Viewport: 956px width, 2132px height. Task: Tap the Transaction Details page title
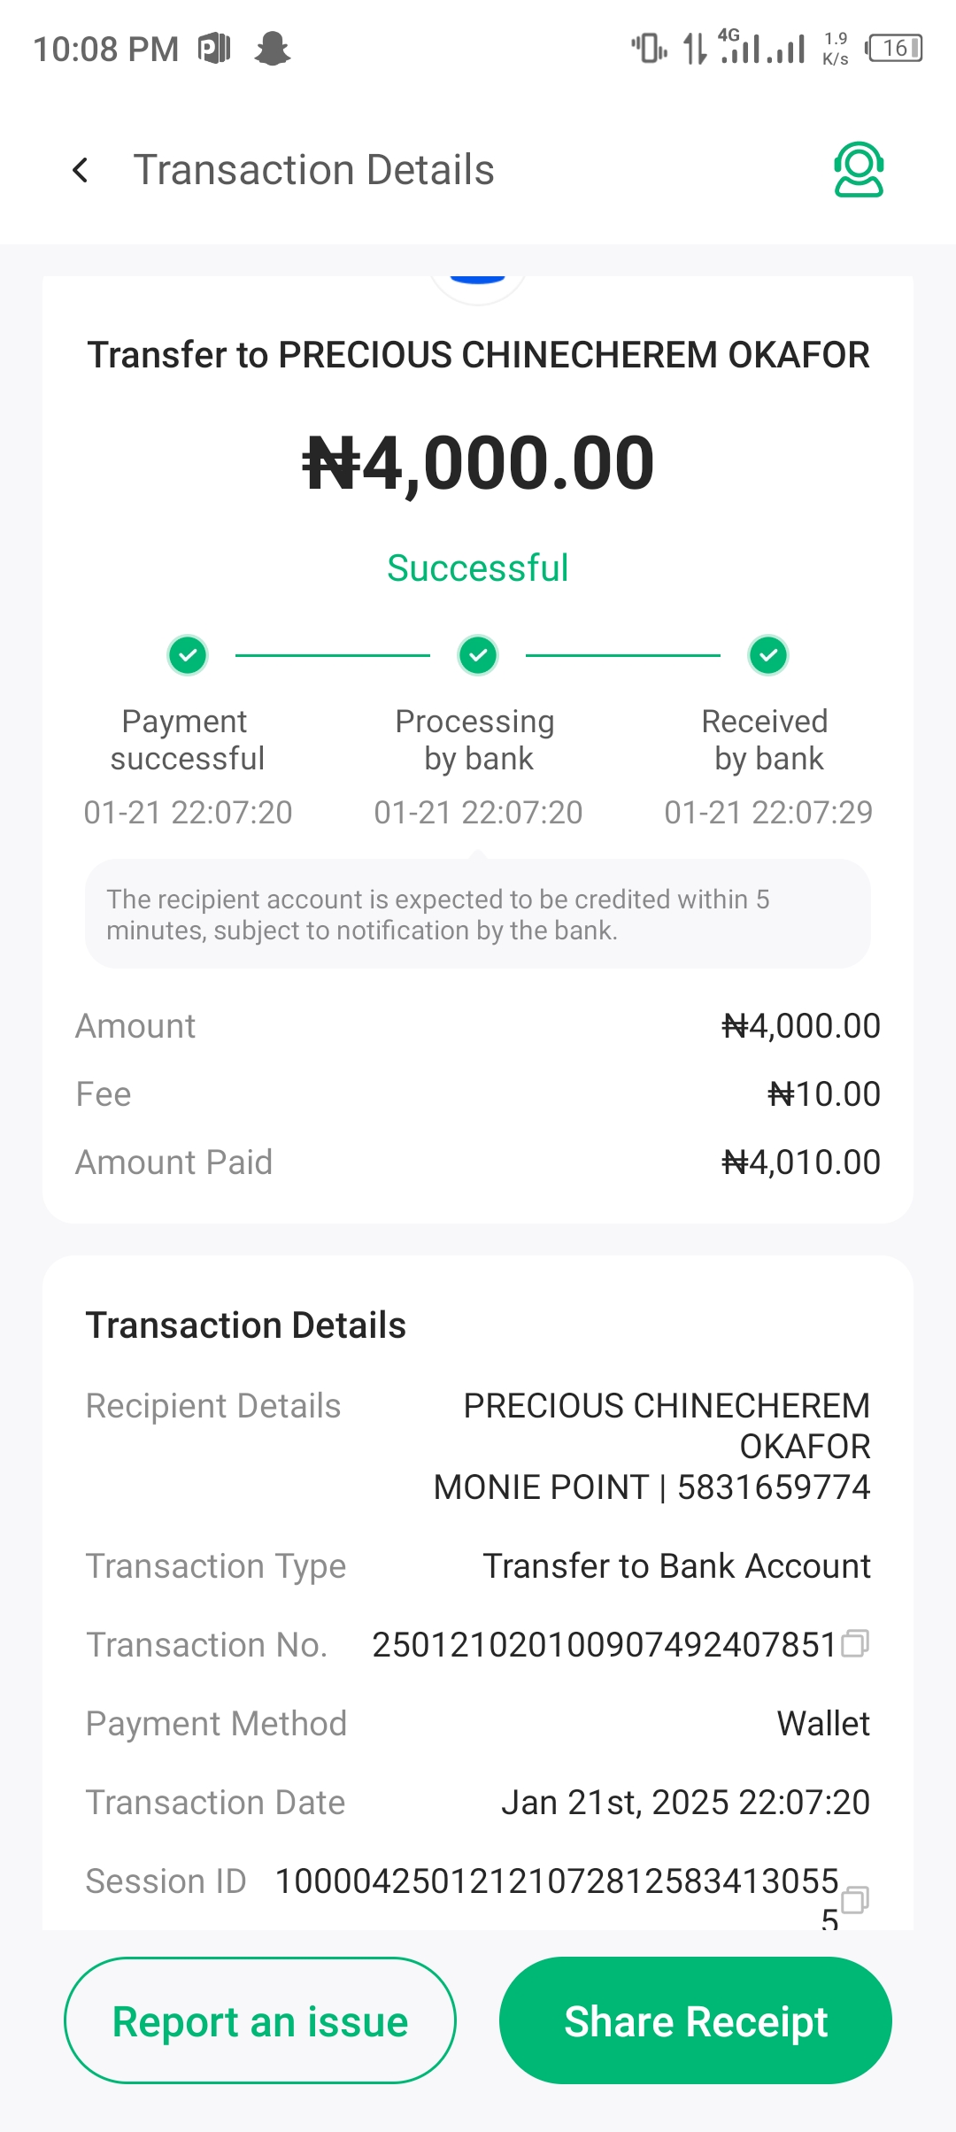click(x=313, y=170)
